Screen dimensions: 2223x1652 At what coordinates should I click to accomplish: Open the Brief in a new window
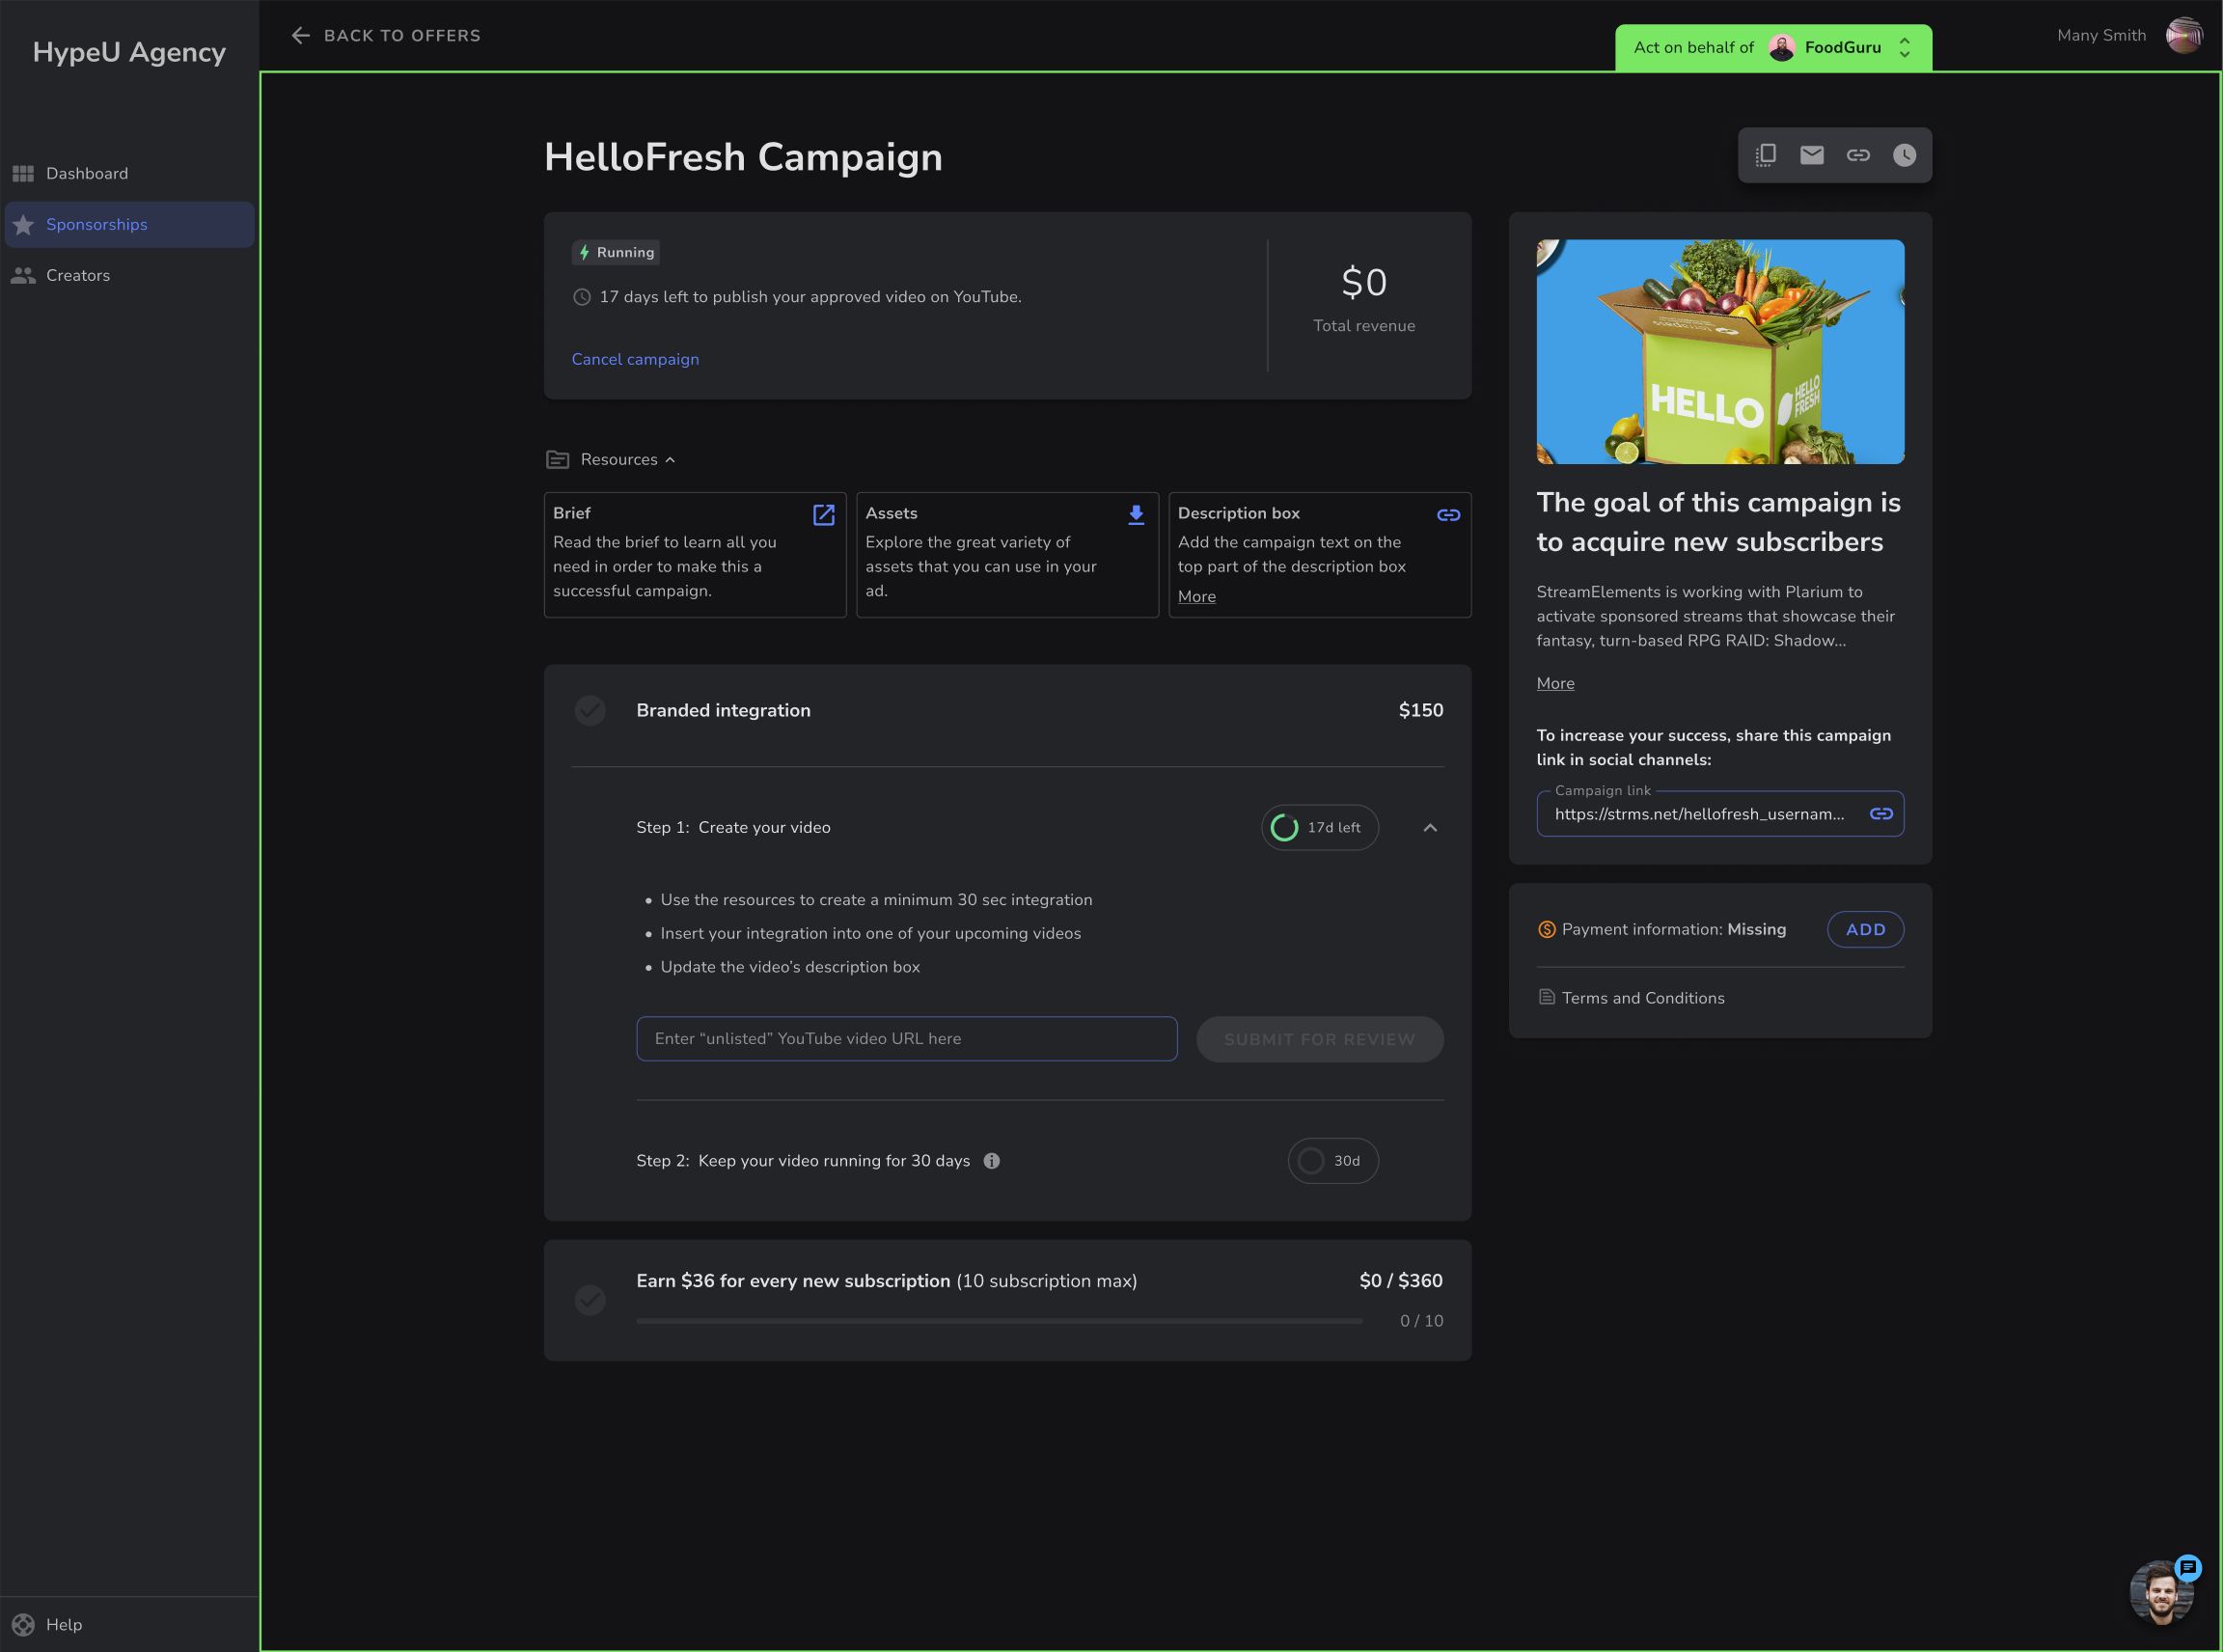(824, 515)
